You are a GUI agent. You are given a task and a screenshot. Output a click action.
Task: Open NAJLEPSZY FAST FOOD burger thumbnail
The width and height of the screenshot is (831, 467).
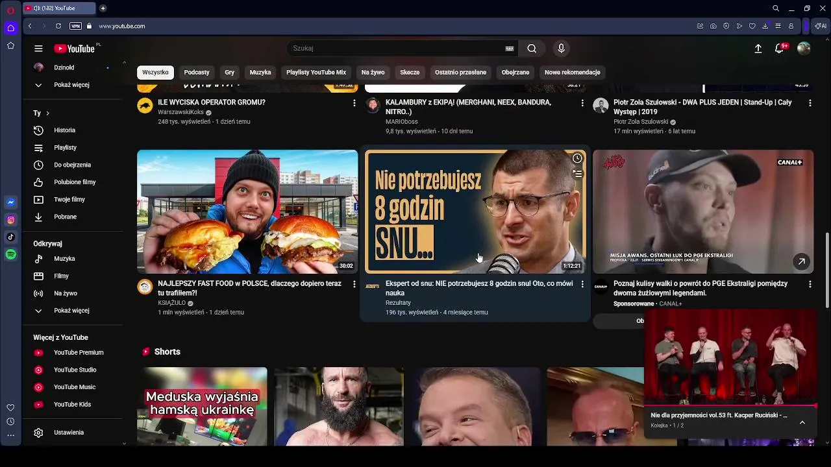pos(247,211)
